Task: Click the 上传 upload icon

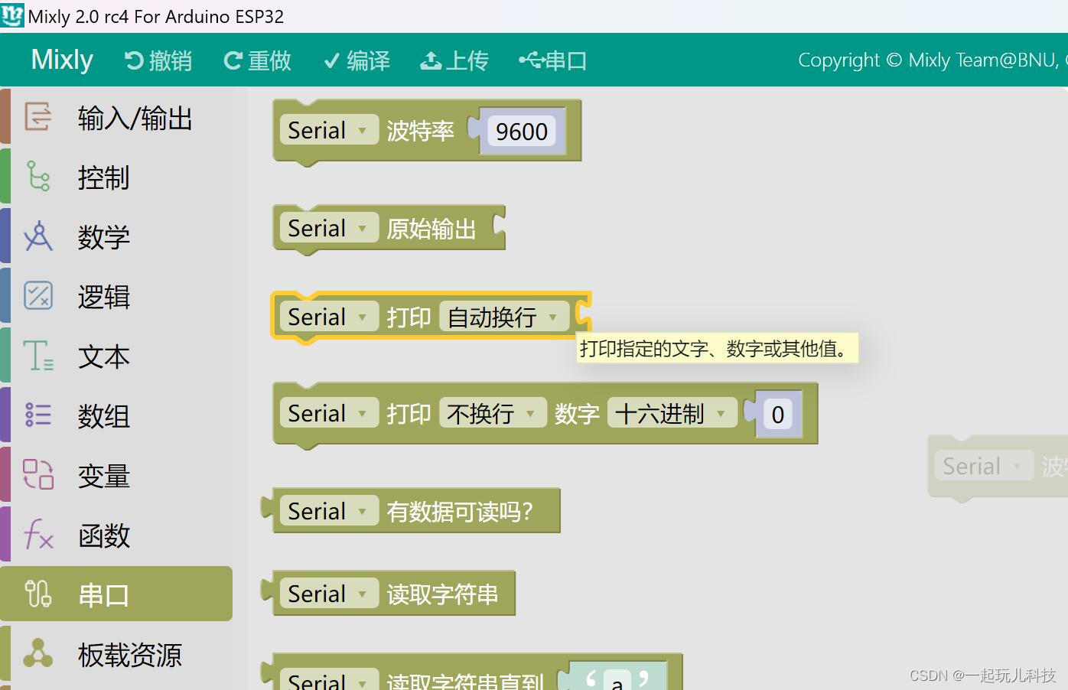Action: point(431,60)
